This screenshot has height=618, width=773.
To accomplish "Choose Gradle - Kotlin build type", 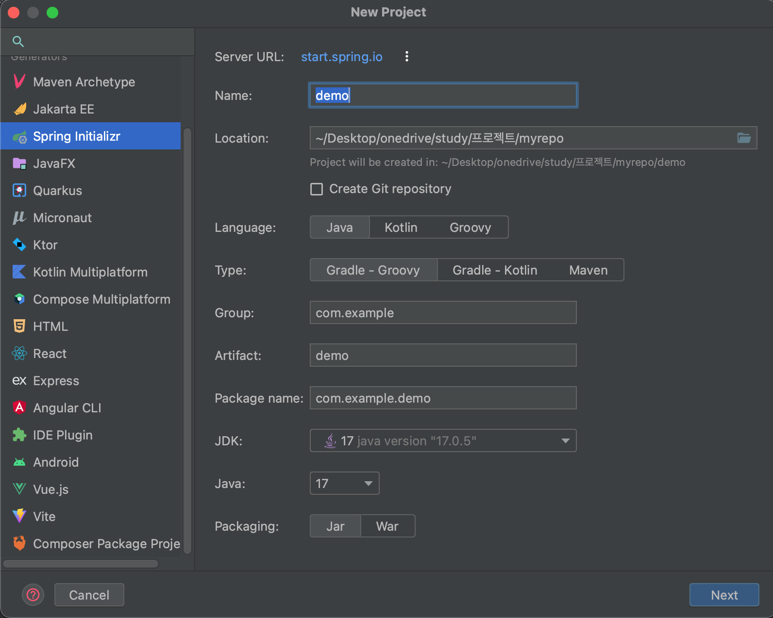I will [x=495, y=270].
